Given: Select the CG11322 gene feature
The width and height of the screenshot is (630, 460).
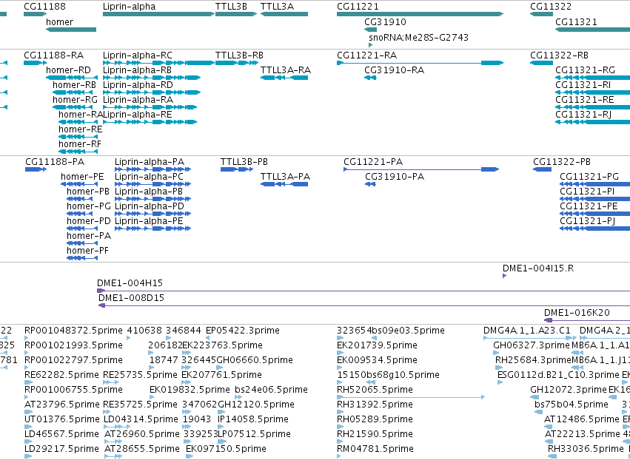Looking at the screenshot, I should point(542,14).
